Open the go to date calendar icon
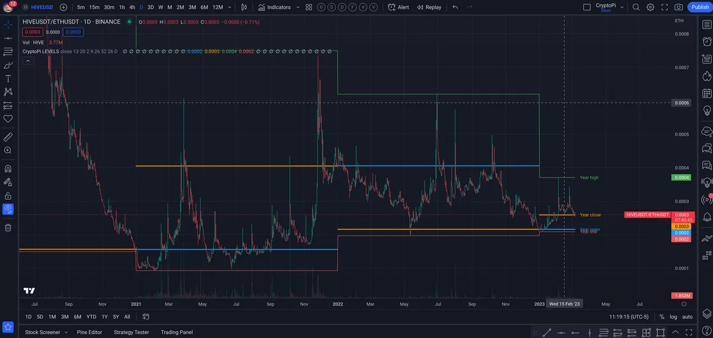Screen dimensions: 713x338 click(x=145, y=317)
